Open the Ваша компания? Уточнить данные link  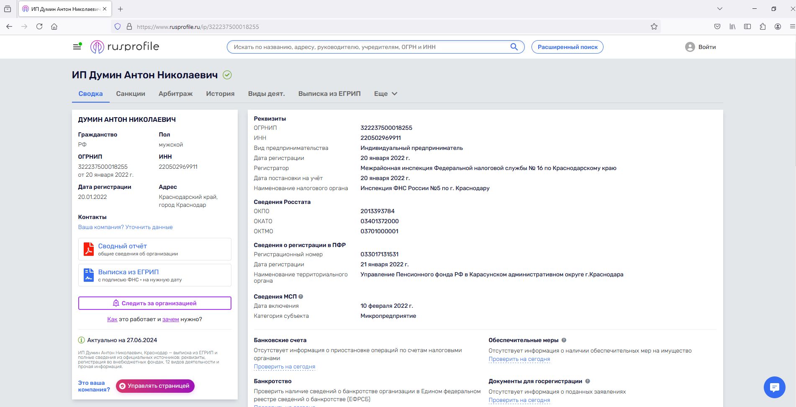coord(126,227)
